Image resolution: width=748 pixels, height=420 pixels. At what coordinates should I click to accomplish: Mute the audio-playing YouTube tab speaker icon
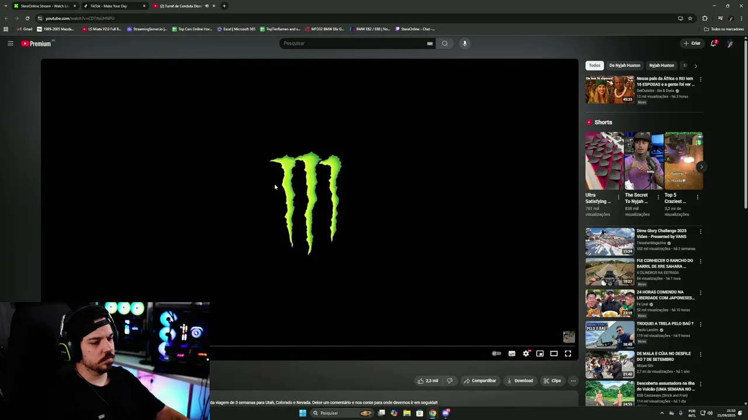206,6
